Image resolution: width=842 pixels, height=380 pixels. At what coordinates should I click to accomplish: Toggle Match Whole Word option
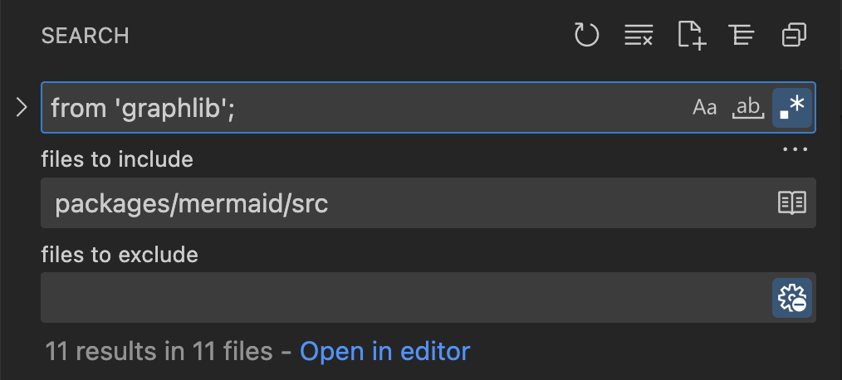click(x=748, y=108)
